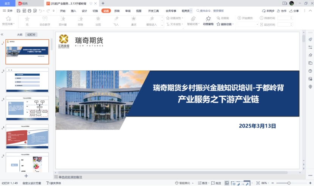Click the 智能动画 smart animation icon
The image size is (314, 186).
193,19
